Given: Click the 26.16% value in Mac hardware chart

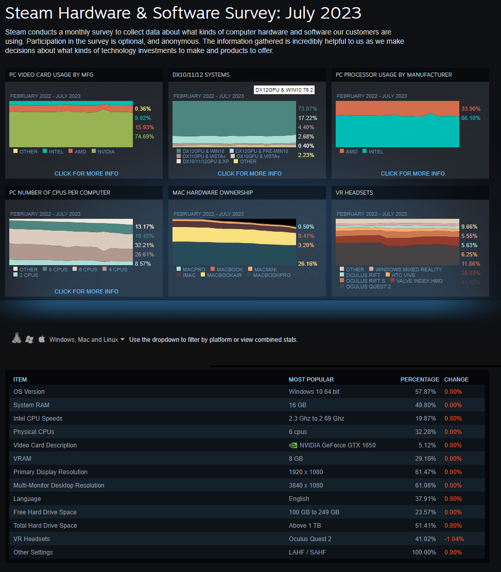Looking at the screenshot, I should coord(307,264).
